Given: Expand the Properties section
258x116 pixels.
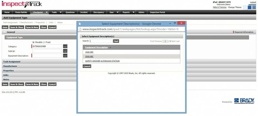Looking at the screenshot, I should click(8, 70).
